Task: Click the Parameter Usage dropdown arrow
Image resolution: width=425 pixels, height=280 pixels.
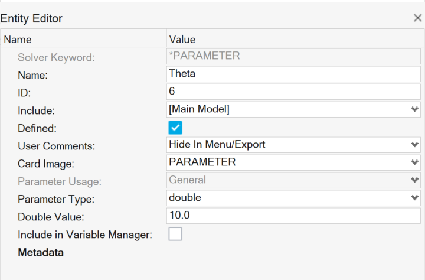Action: tap(415, 180)
